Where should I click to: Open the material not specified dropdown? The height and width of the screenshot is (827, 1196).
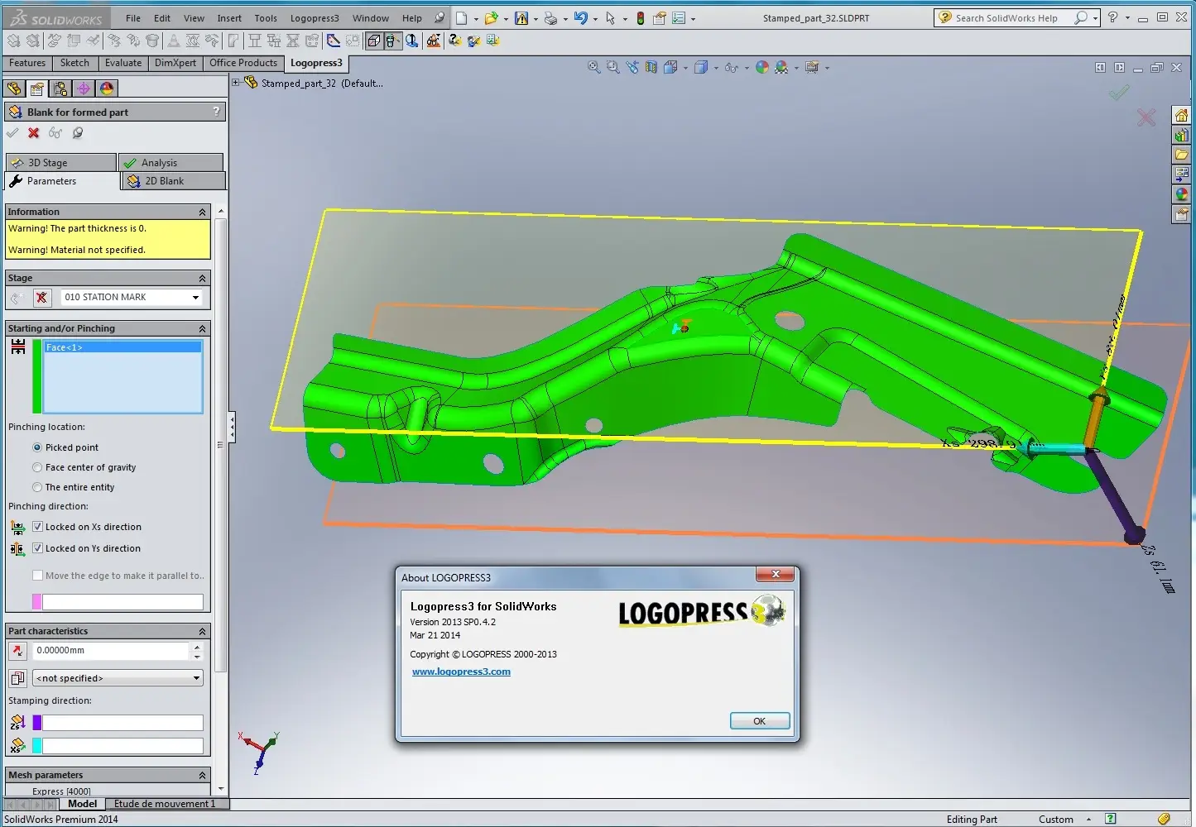[x=196, y=678]
